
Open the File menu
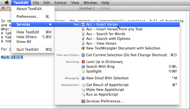[36, 3]
